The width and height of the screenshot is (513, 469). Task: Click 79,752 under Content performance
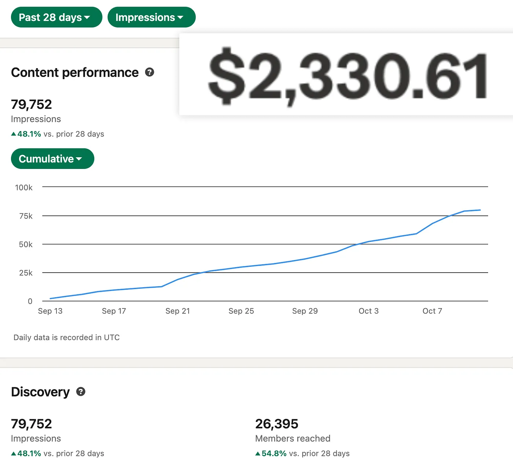coord(32,104)
